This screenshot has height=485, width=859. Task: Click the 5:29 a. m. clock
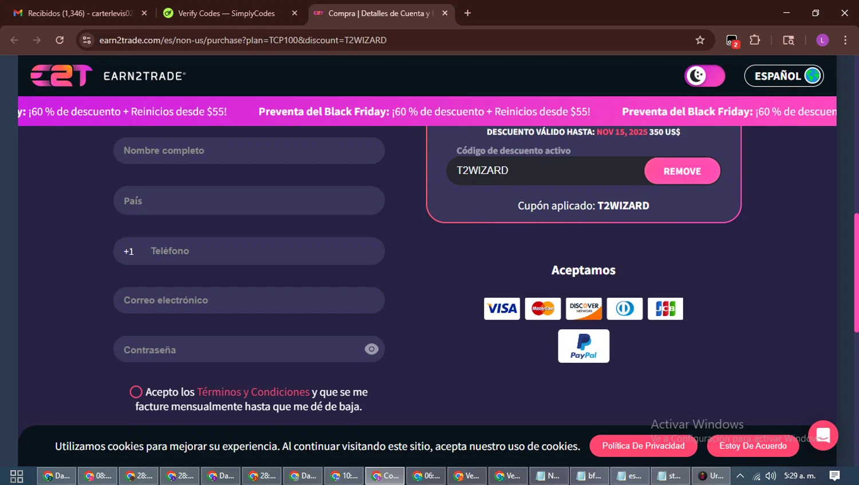coord(799,476)
